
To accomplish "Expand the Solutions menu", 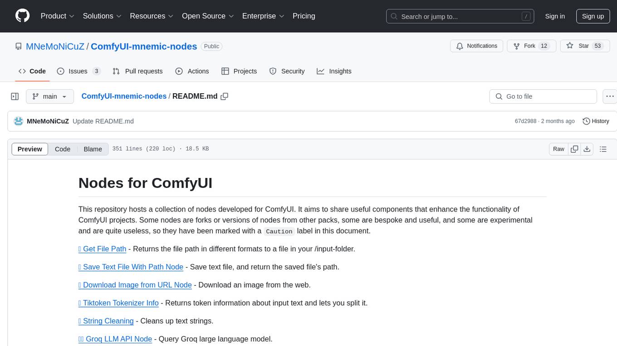I will (x=102, y=16).
